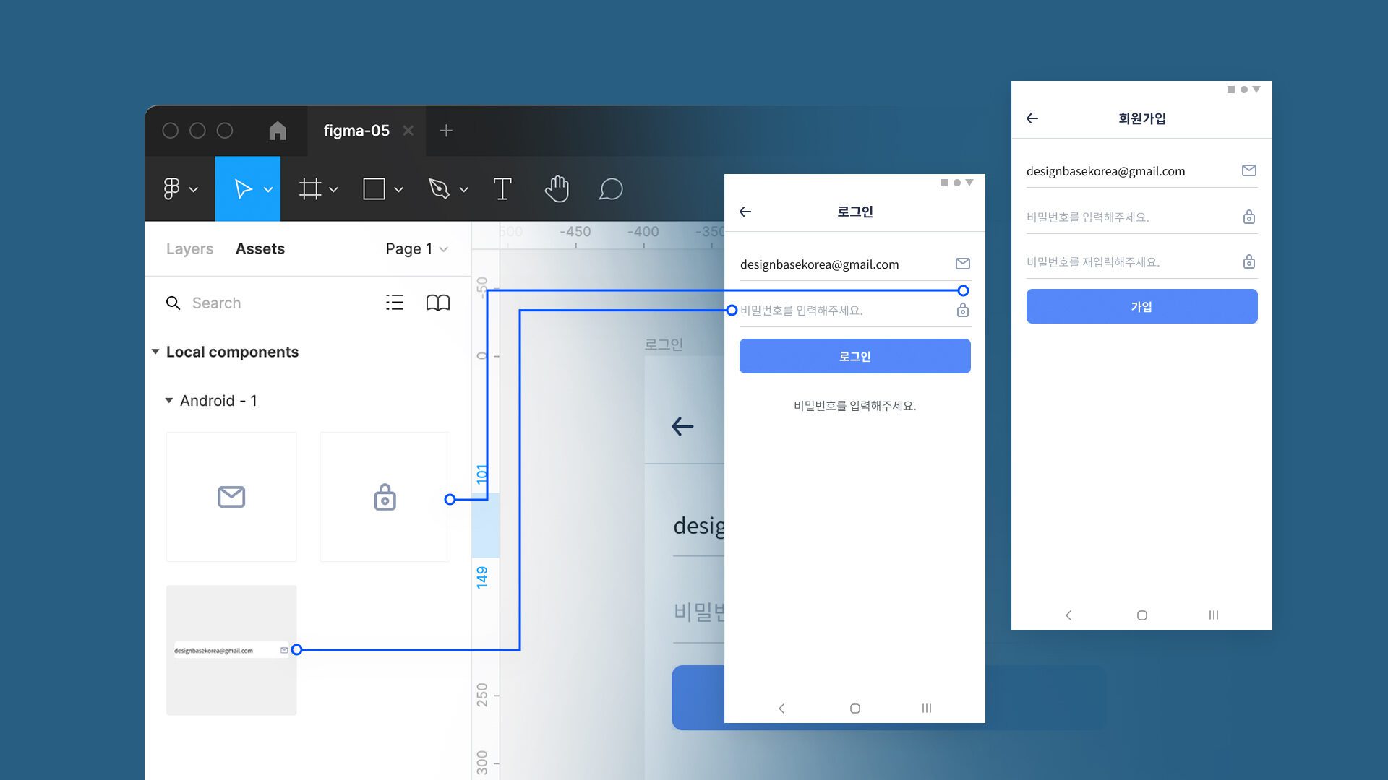1388x780 pixels.
Task: Click email field in 로그인 screen
Action: coord(854,264)
